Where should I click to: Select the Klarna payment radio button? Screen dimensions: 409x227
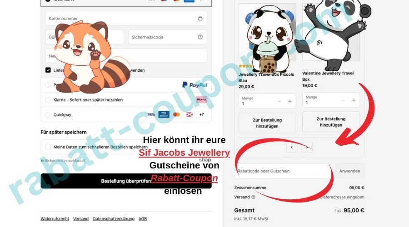pyautogui.click(x=48, y=100)
